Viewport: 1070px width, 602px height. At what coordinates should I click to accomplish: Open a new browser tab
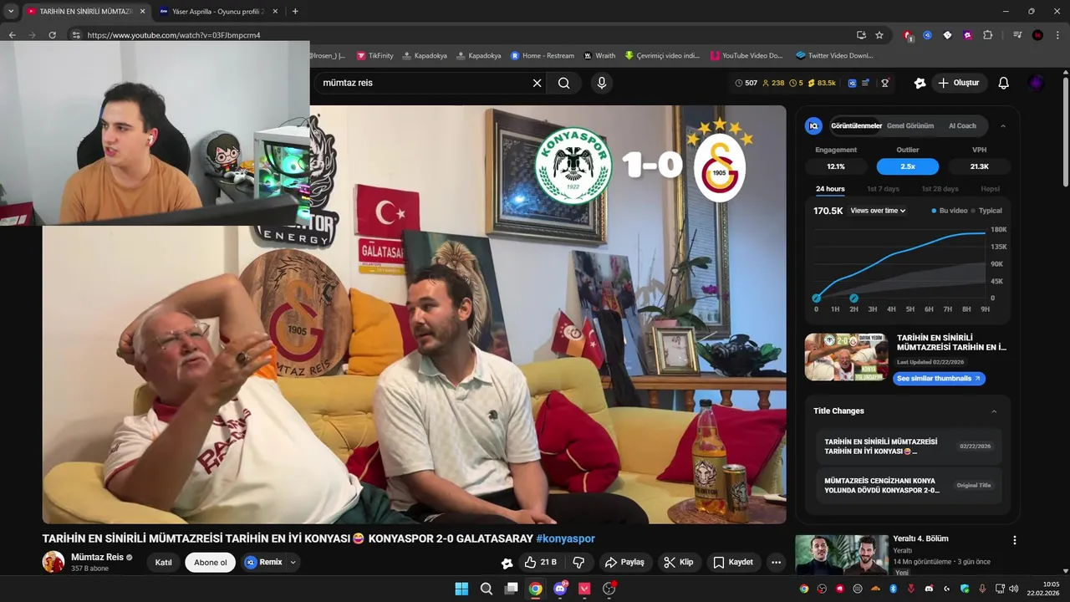(x=295, y=11)
